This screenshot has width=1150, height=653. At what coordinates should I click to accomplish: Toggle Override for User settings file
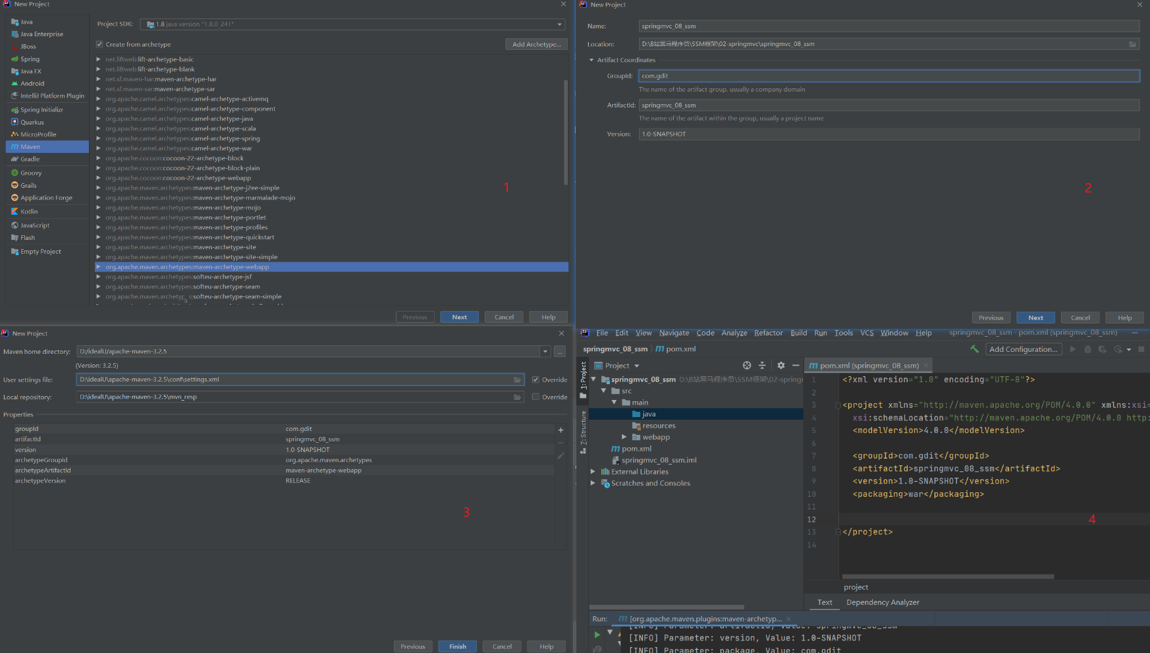click(535, 380)
